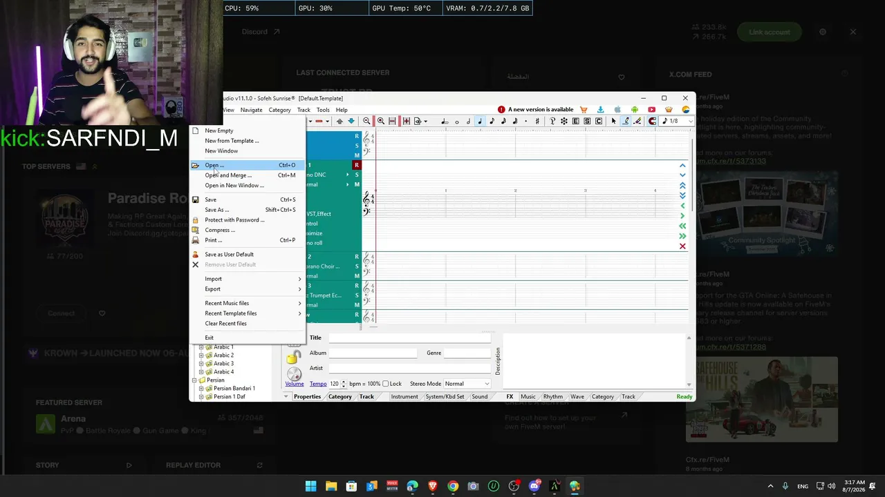
Task: Expand the Import submenu
Action: 247,279
